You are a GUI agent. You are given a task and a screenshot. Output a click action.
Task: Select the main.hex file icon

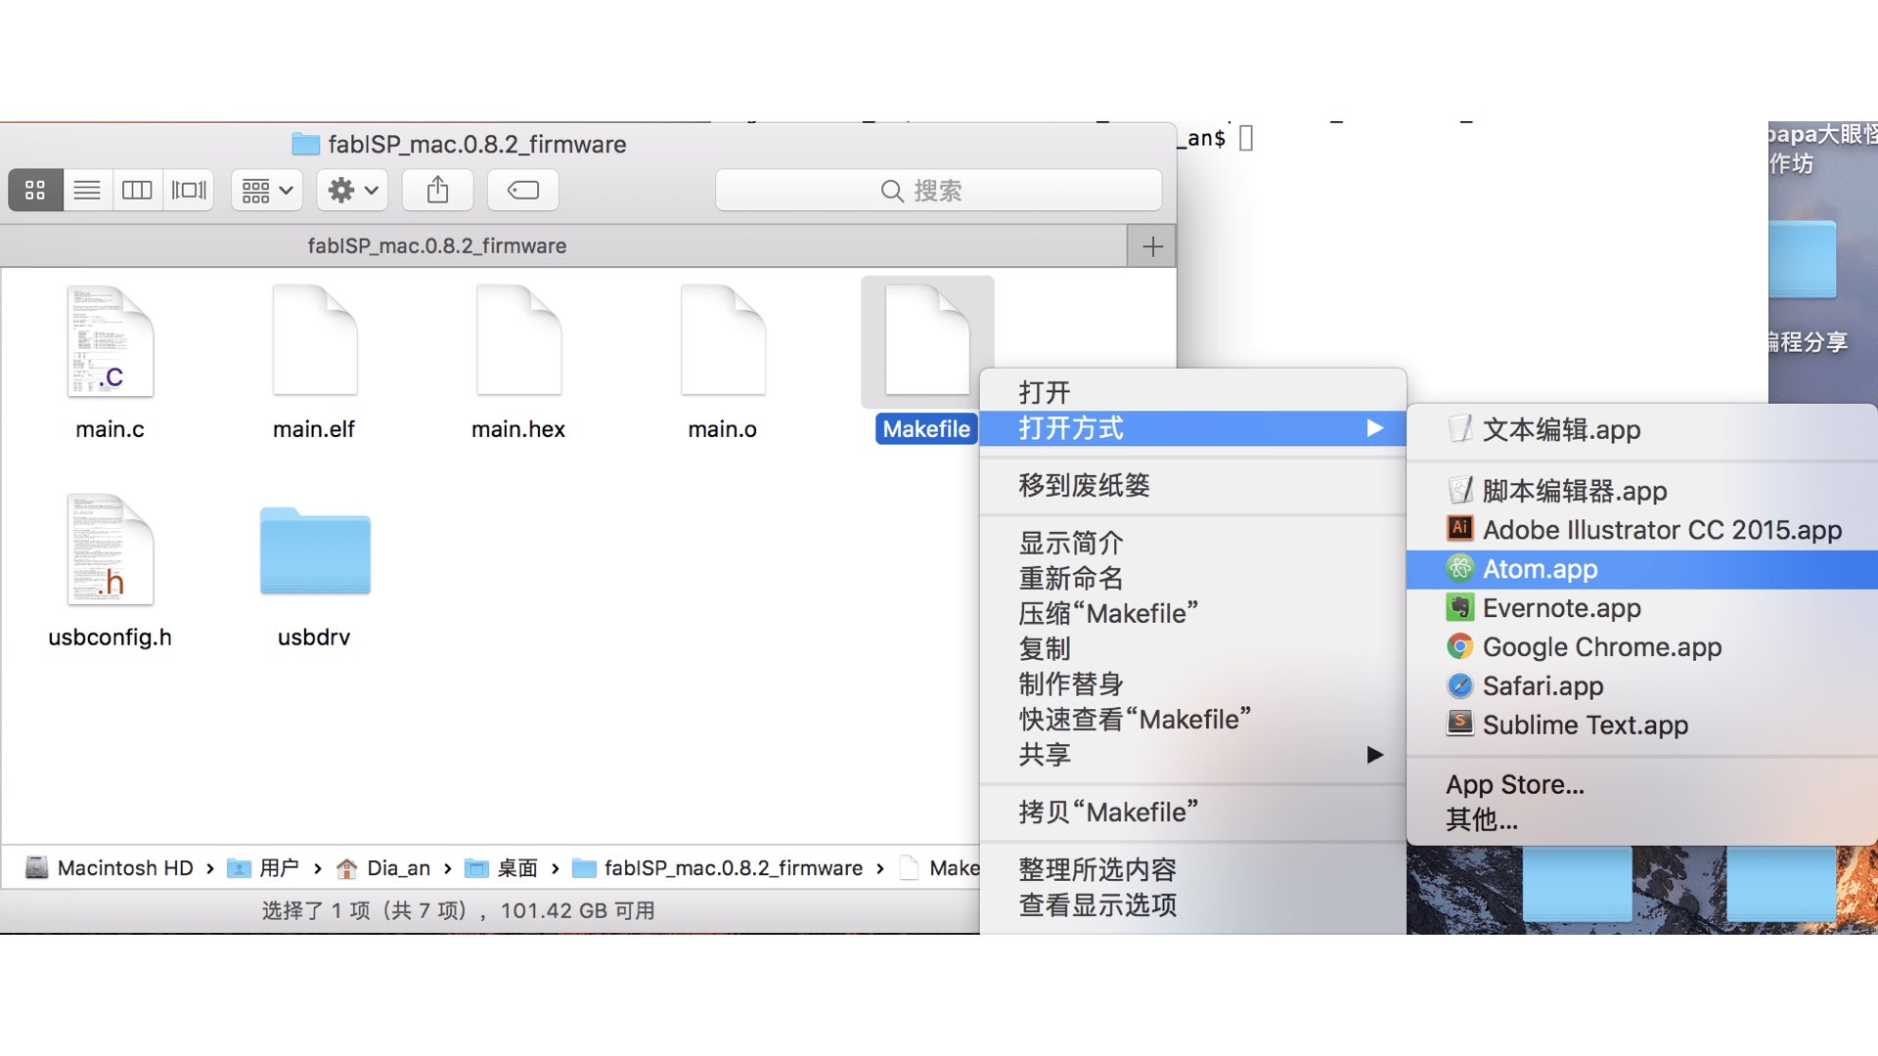pos(518,340)
